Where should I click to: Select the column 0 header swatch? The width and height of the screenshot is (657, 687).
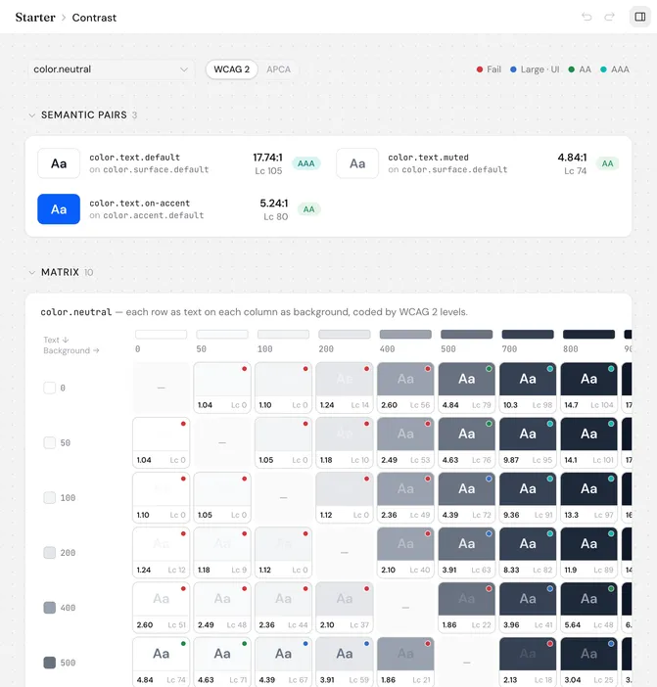(x=161, y=335)
